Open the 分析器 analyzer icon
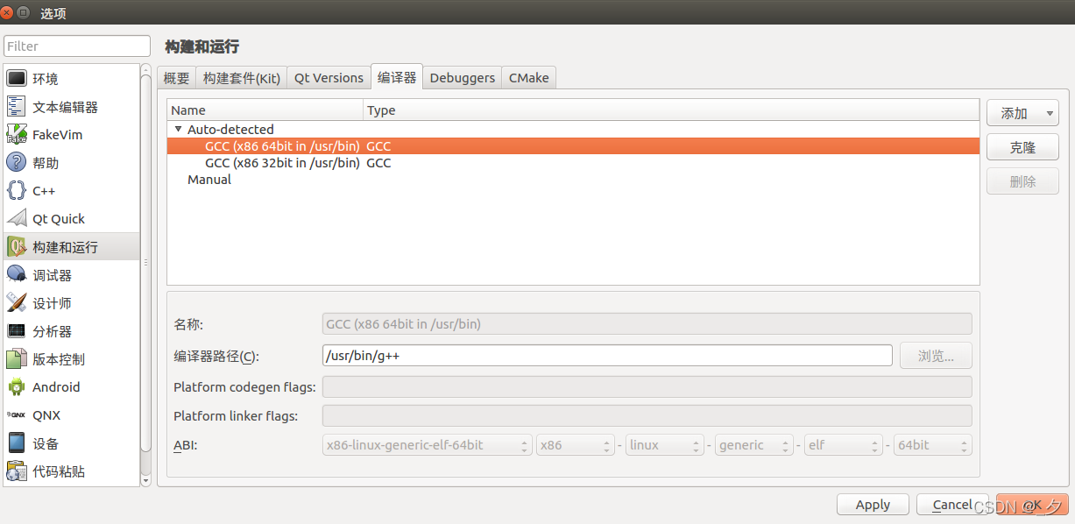The image size is (1075, 524). (x=17, y=331)
